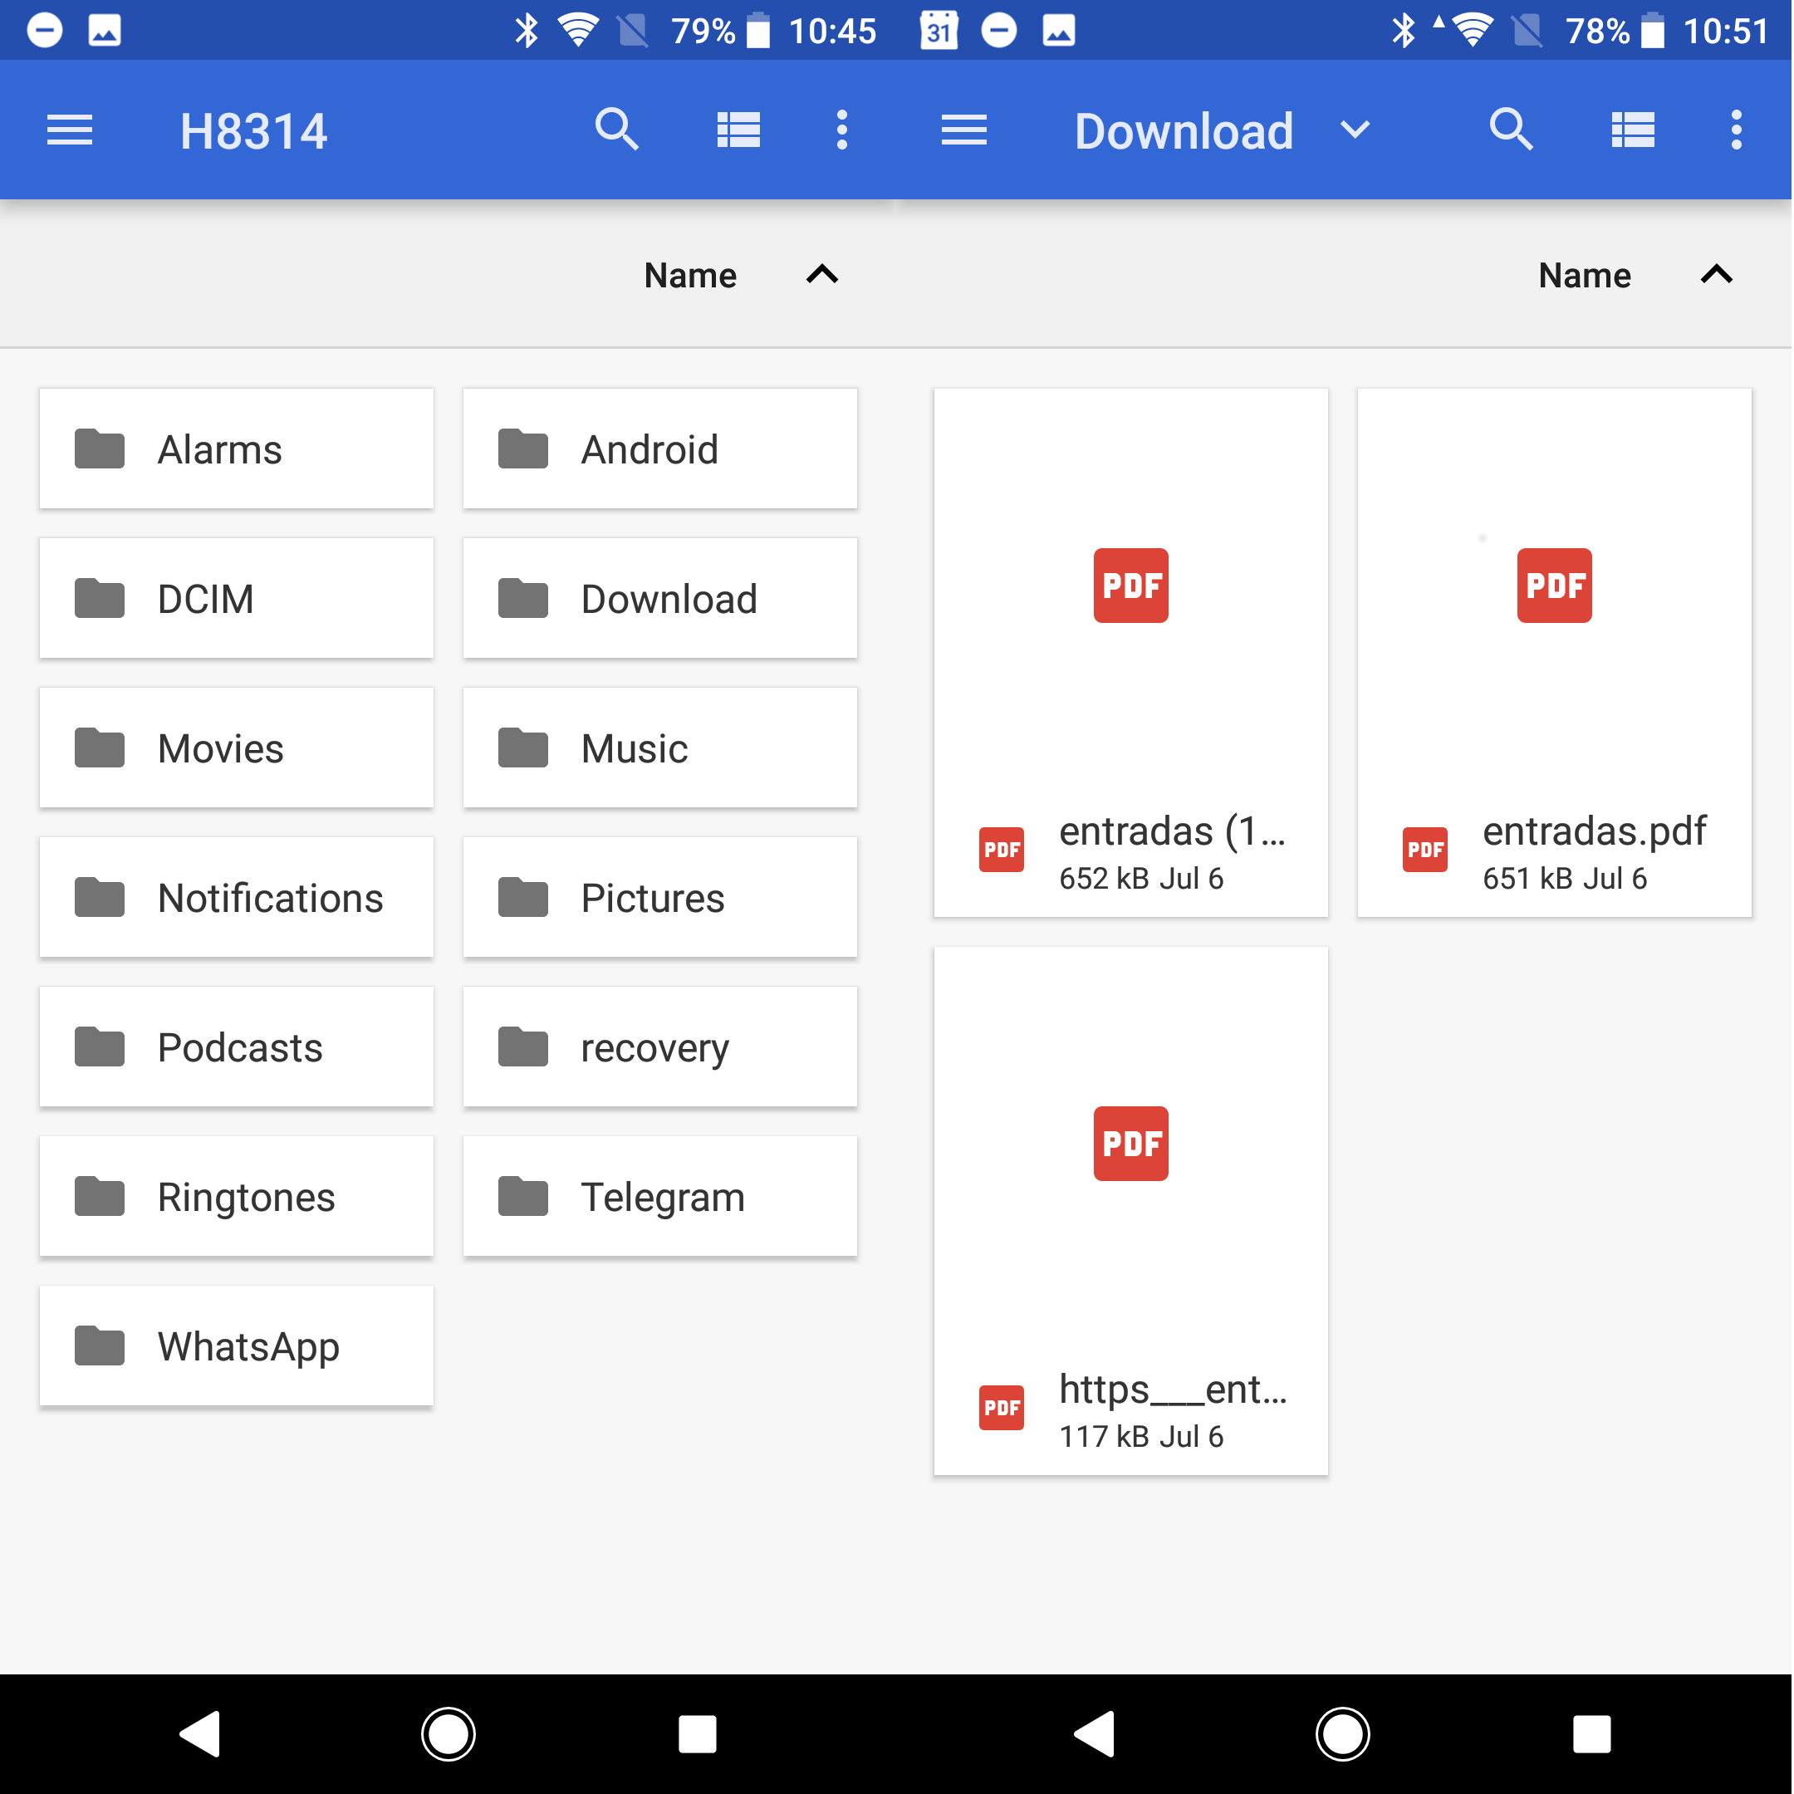This screenshot has width=1794, height=1794.
Task: Open the Download breadcrumb dropdown
Action: pos(1354,130)
